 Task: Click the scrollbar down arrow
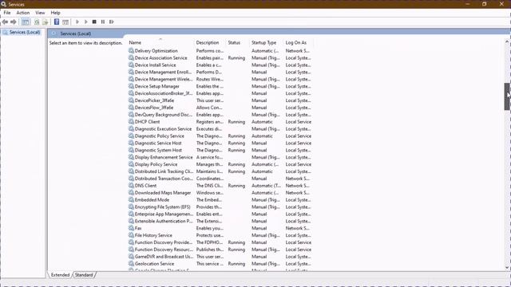coord(507,268)
